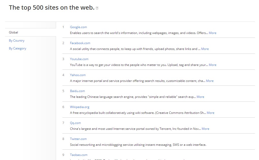This screenshot has height=160, width=259.
Task: Click the Google.com description text
Action: (x=139, y=33)
